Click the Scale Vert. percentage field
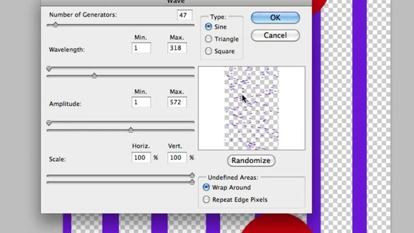Screen dimensions: 414x233 177,158
